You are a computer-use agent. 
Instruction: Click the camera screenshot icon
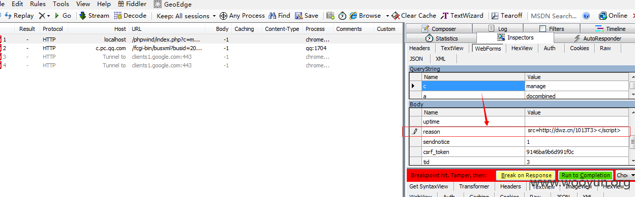tap(330, 16)
